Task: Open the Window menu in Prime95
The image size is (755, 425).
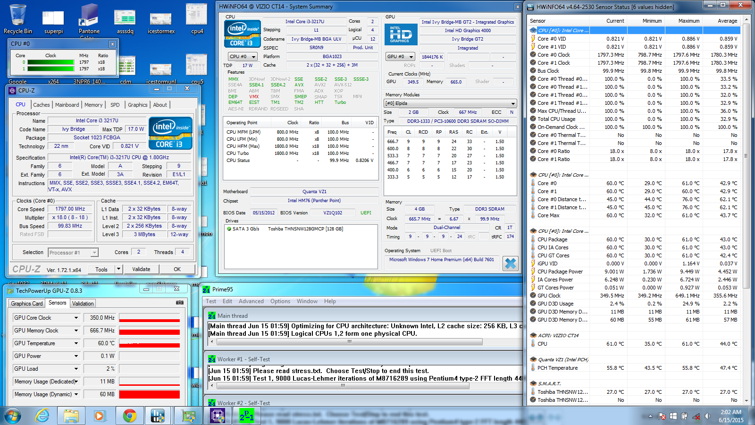Action: click(307, 301)
